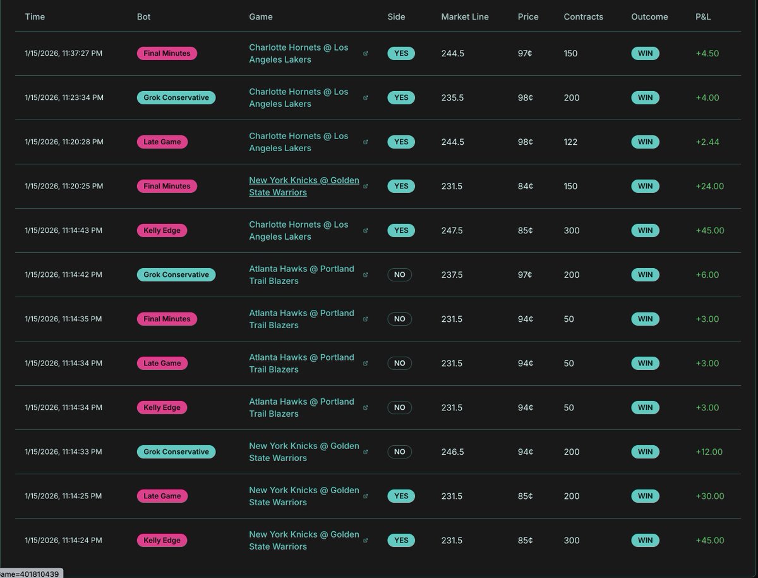This screenshot has height=578, width=758.
Task: Select timestamp 1/15/2026, 11:14:35 PM
Action: [63, 319]
